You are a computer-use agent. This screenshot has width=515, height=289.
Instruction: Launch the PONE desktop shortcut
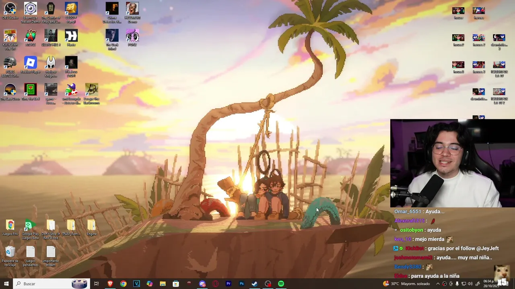pyautogui.click(x=132, y=38)
